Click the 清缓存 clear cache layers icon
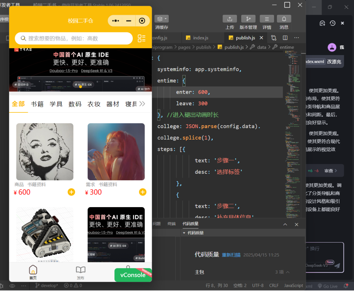Viewport: 354px width, 291px height. coord(162,19)
